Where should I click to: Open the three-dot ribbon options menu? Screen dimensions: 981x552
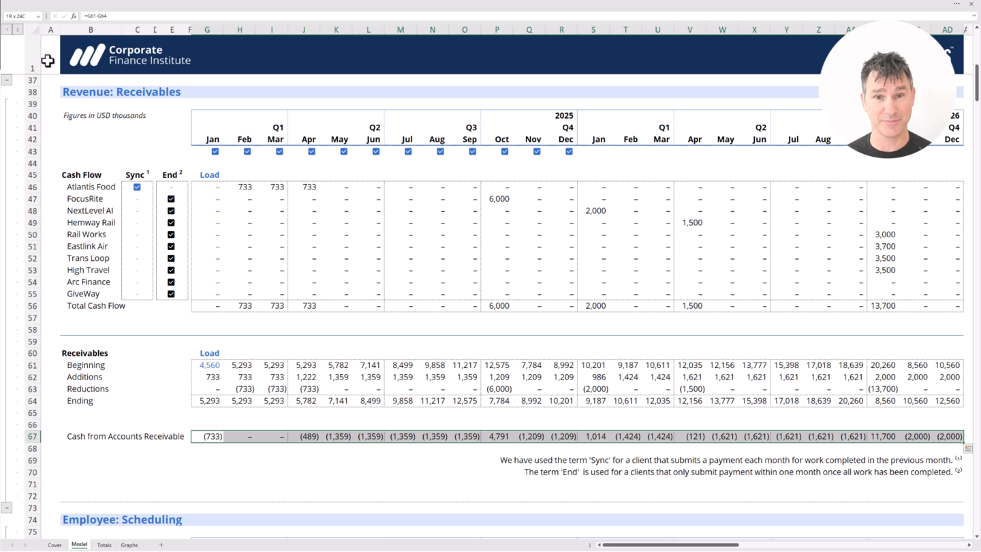[x=956, y=4]
